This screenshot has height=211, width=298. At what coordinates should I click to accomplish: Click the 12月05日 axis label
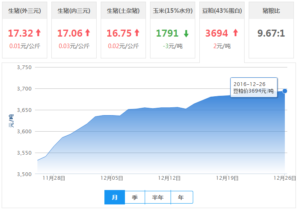(112, 178)
